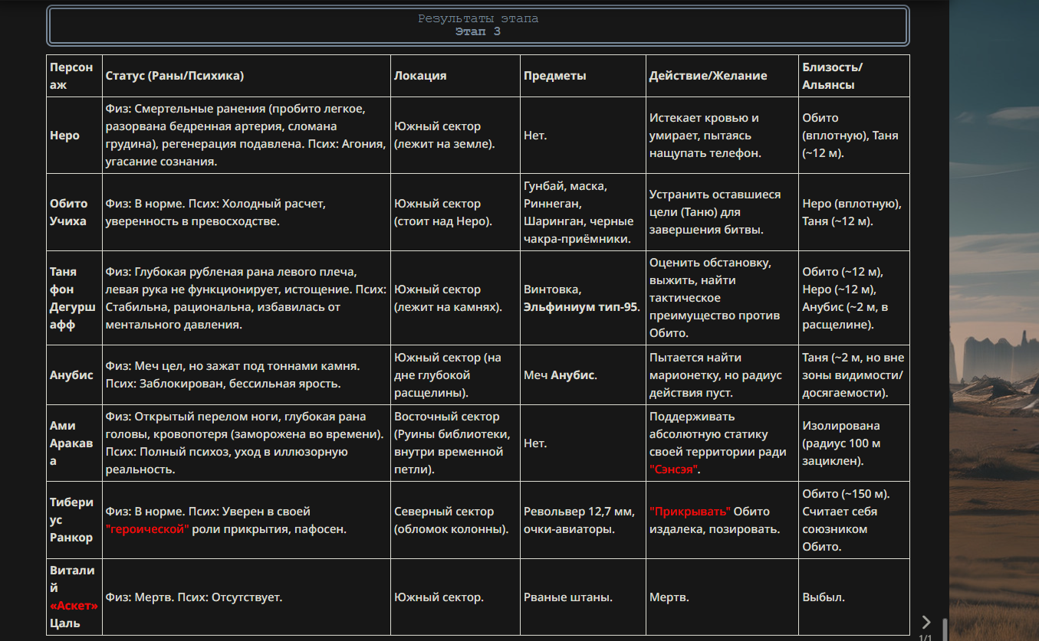Click the red word 'Сэнсэя' in Ами's action
This screenshot has width=1039, height=641.
point(675,469)
